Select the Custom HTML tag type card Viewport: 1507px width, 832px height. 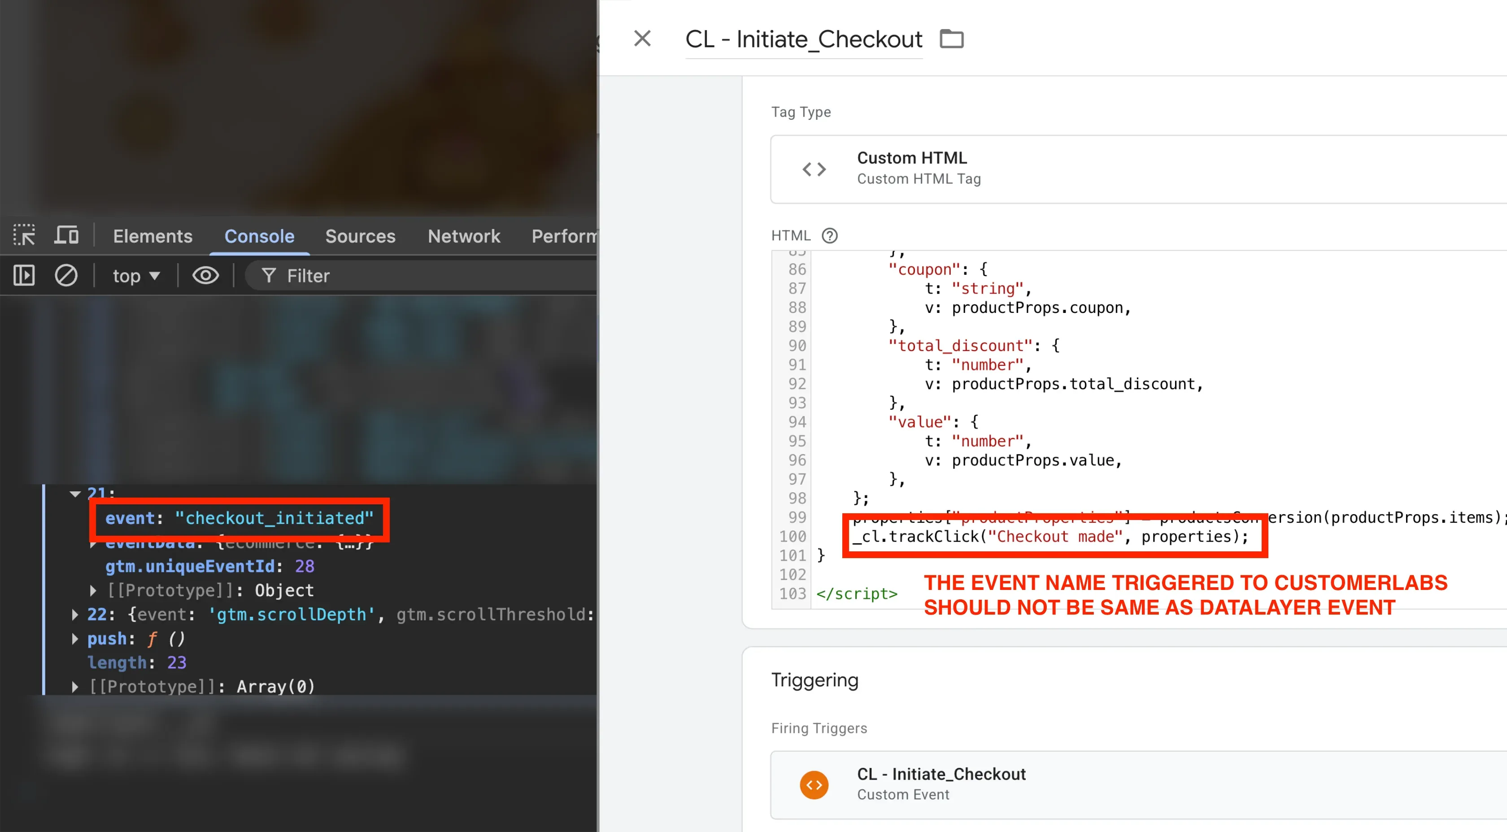pos(1138,169)
